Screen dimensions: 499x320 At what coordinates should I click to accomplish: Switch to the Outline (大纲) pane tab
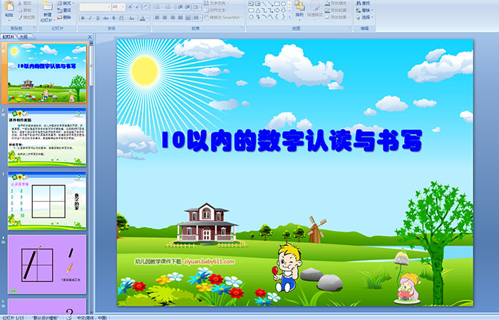pos(24,37)
